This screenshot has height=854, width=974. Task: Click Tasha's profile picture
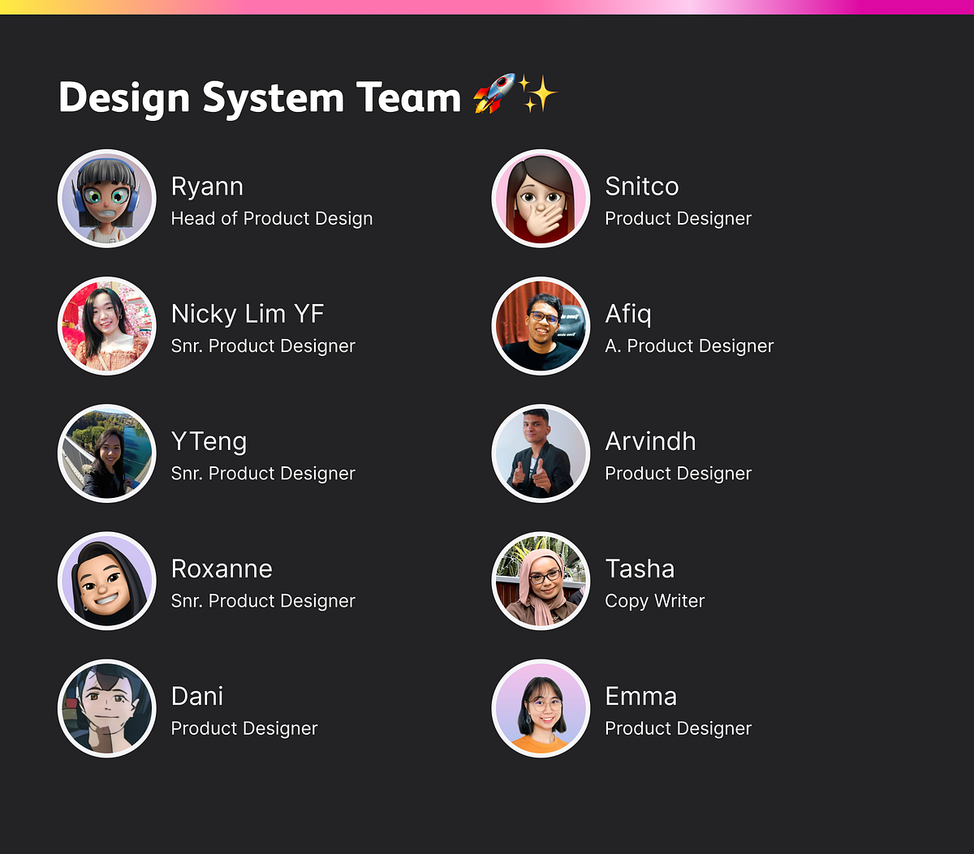541,581
